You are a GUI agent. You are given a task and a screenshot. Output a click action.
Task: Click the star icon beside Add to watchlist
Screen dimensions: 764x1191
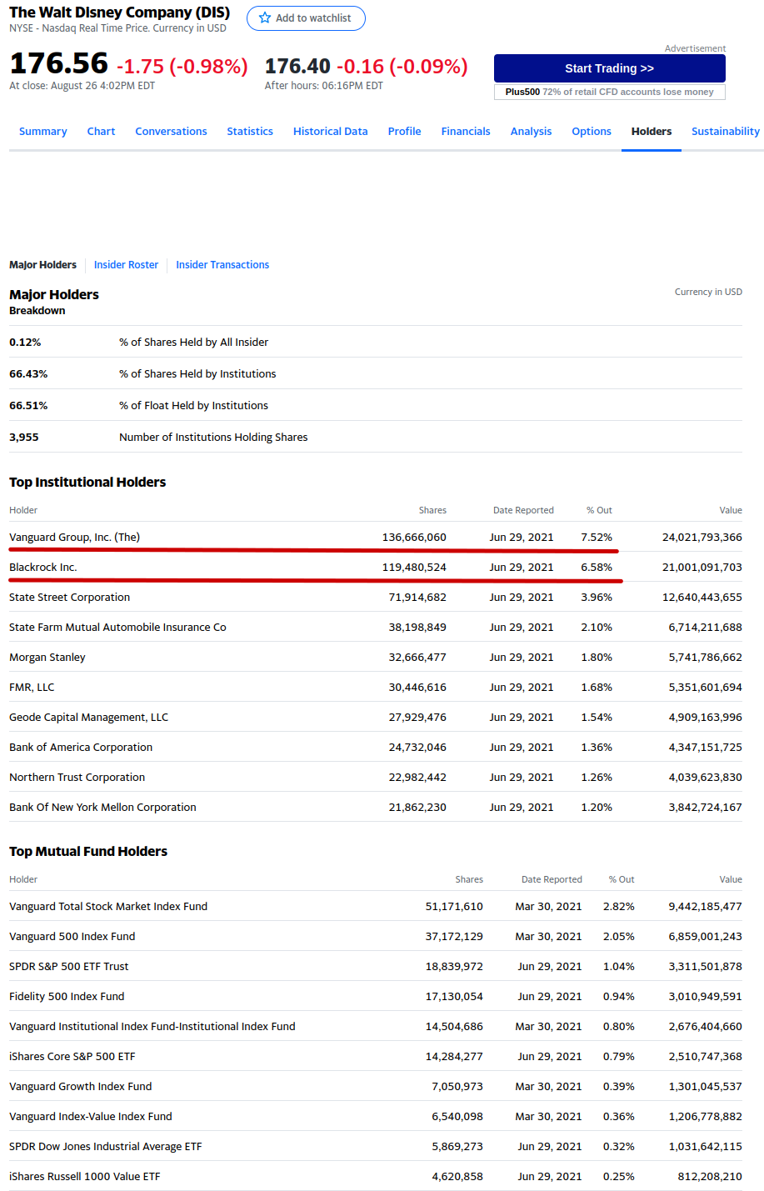click(x=265, y=18)
